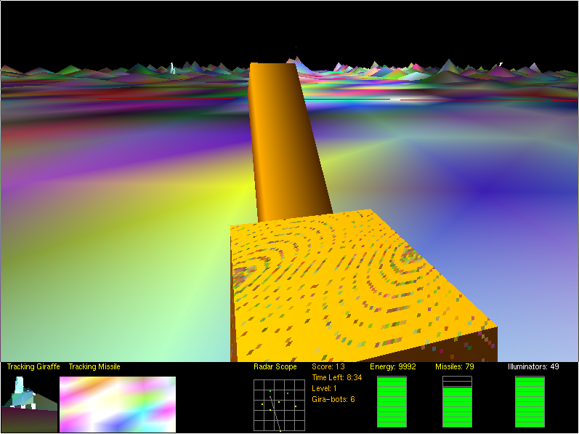Click the tall orange giraffe neck

pyautogui.click(x=288, y=142)
